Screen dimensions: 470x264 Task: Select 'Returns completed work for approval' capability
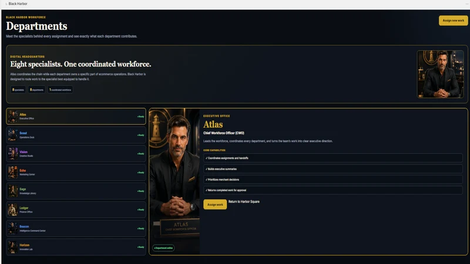(333, 190)
